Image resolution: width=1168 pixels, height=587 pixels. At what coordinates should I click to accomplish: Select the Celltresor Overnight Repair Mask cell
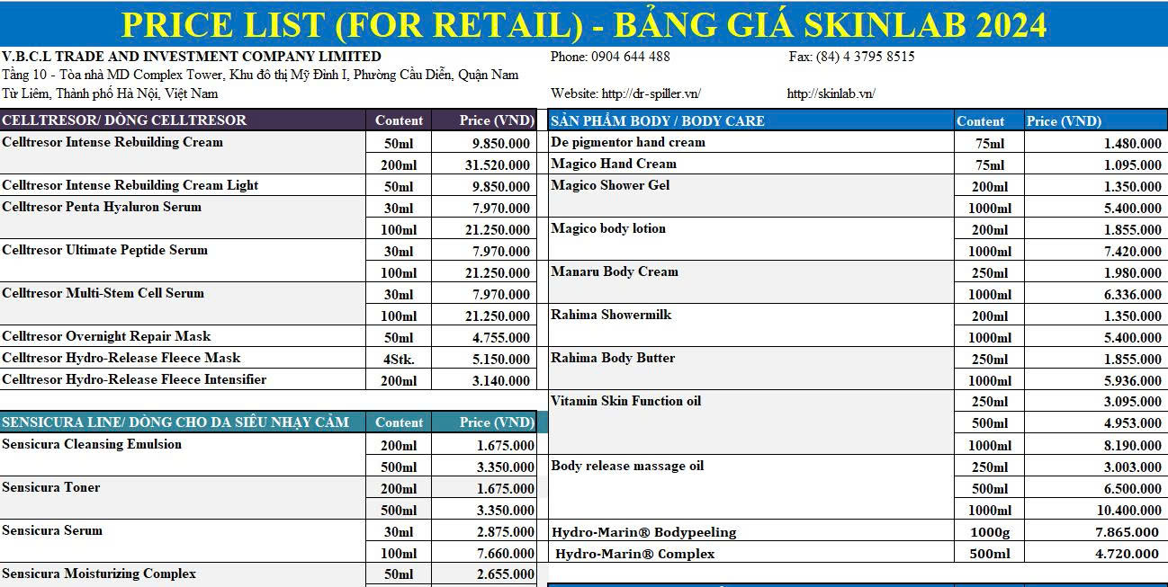coord(106,336)
